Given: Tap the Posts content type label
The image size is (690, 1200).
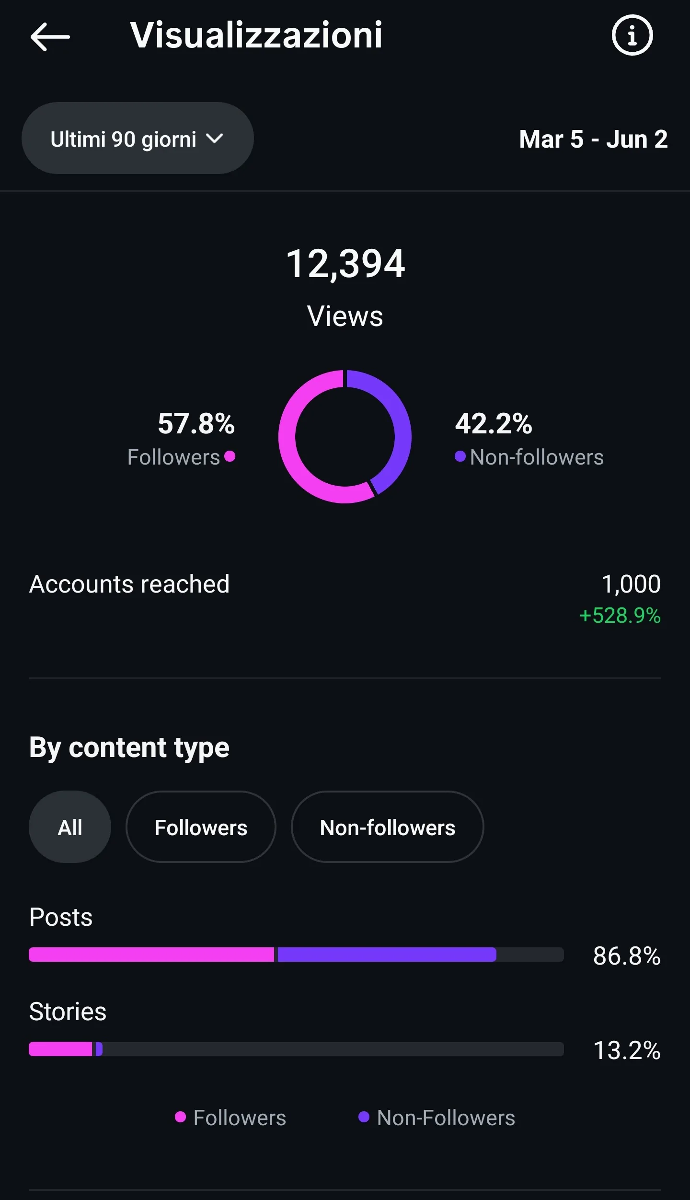Looking at the screenshot, I should coord(61,917).
